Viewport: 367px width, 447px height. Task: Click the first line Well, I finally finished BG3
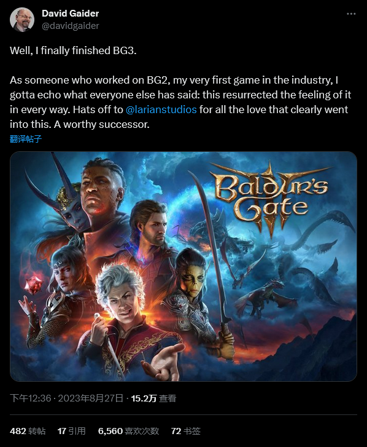[73, 50]
